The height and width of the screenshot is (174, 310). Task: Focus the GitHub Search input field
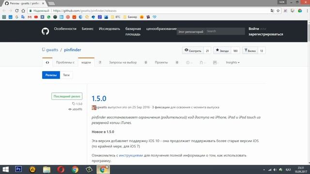click(225, 31)
